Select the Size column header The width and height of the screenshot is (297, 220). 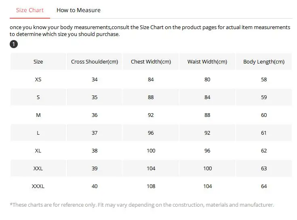point(38,62)
